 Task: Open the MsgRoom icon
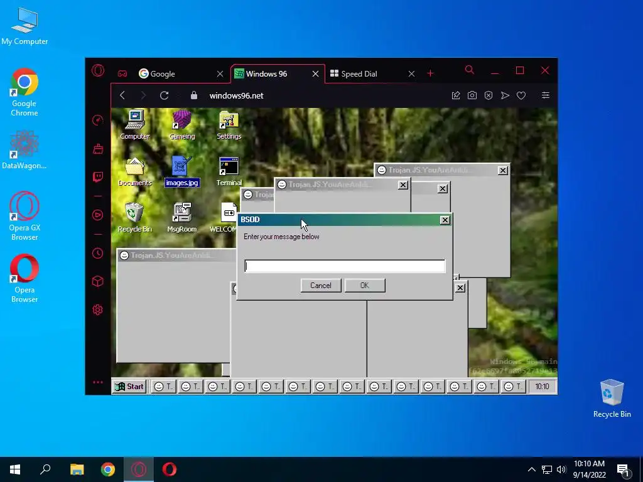(x=181, y=218)
